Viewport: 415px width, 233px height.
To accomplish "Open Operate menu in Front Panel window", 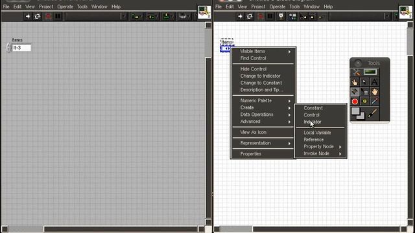I will tap(65, 6).
